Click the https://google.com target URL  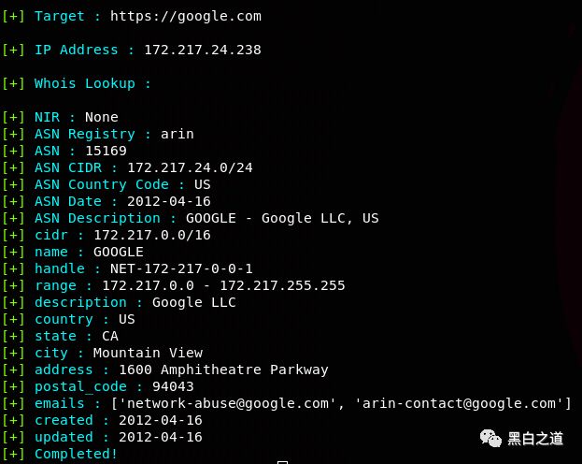pyautogui.click(x=186, y=16)
